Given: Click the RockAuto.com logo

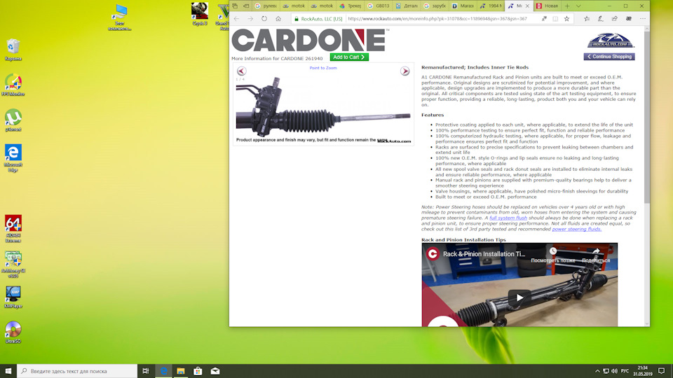Looking at the screenshot, I should click(611, 41).
